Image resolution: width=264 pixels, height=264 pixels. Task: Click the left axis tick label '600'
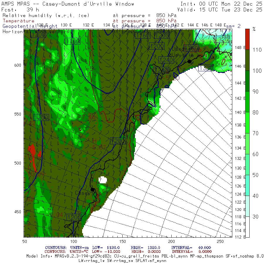coord(18,65)
